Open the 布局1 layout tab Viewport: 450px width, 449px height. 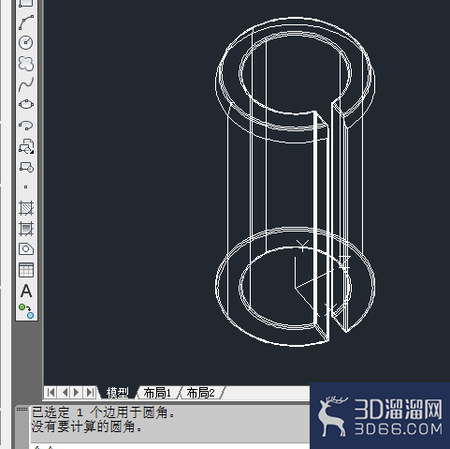[x=158, y=393]
